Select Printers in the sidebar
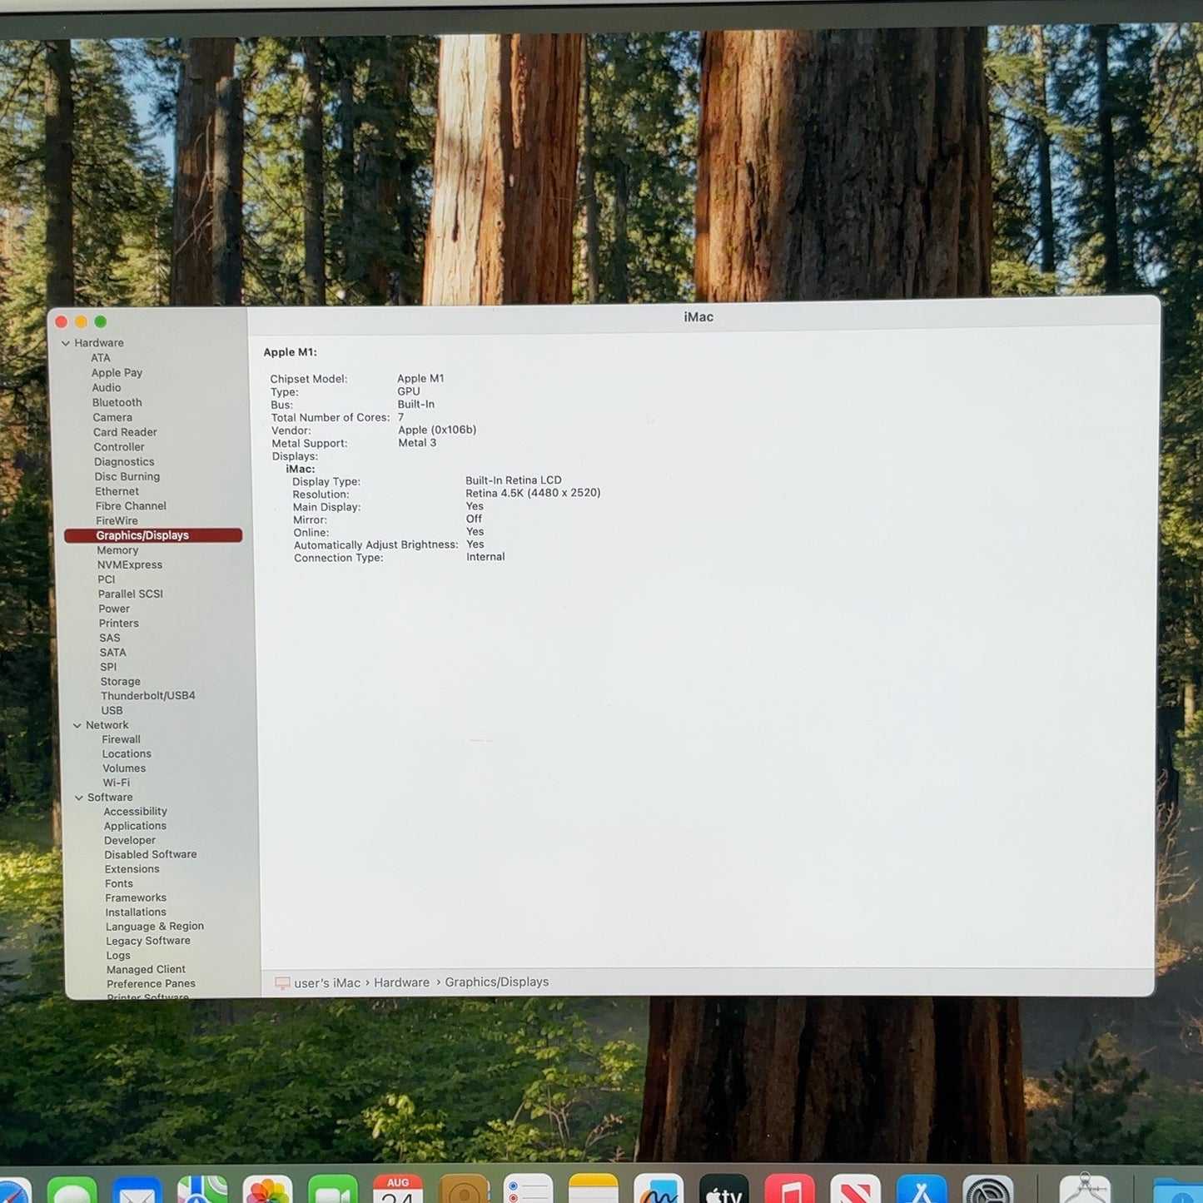1203x1203 pixels. (x=119, y=624)
